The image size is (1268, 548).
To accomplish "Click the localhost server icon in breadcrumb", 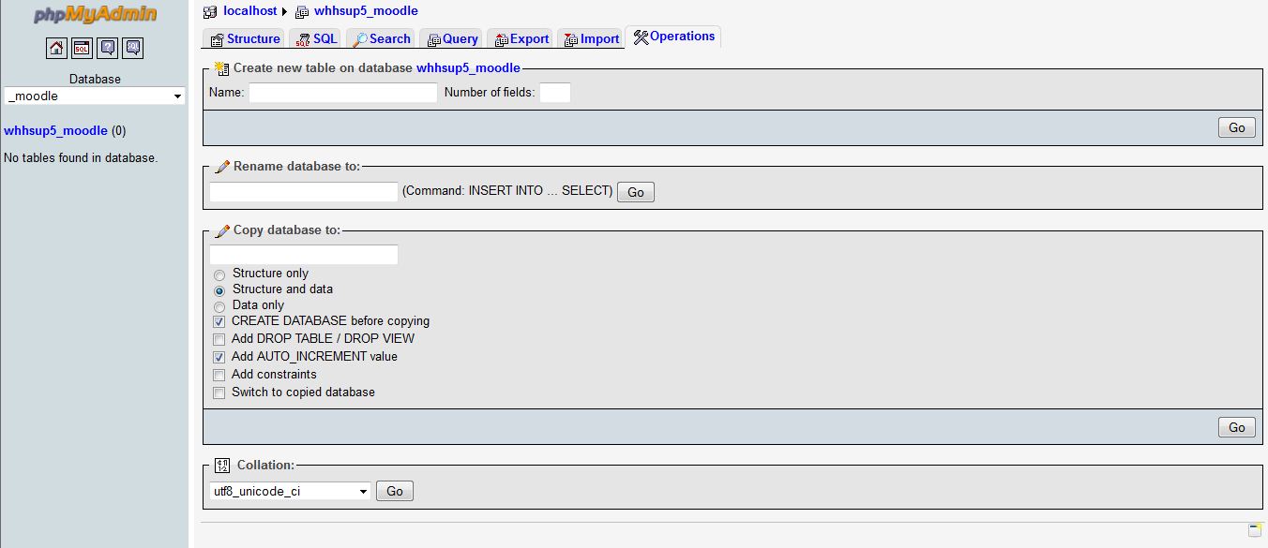I will pos(210,11).
